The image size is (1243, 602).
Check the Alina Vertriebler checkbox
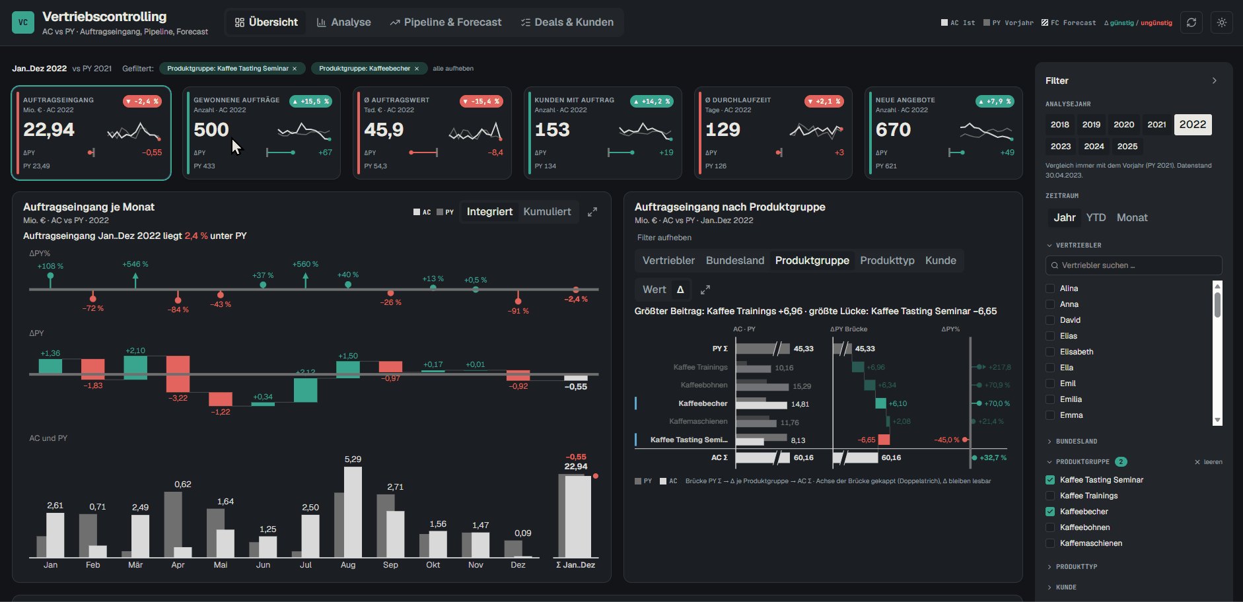tap(1050, 288)
